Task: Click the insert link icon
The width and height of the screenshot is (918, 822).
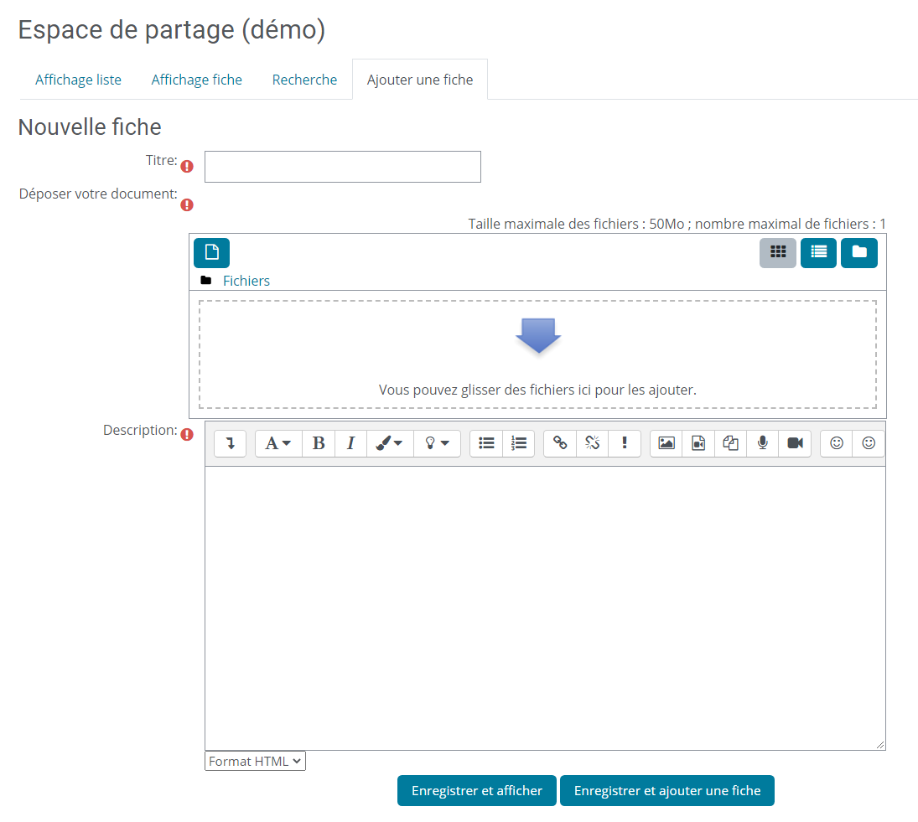Action: point(560,443)
